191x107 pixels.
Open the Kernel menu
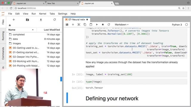coord(43,14)
